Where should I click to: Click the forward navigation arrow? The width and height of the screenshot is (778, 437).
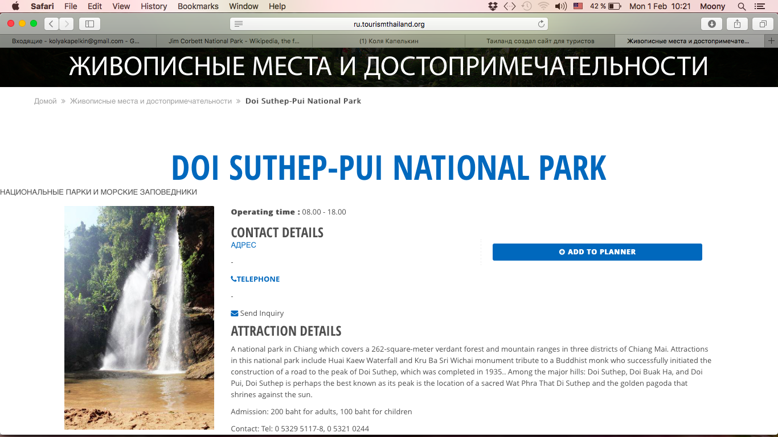67,24
